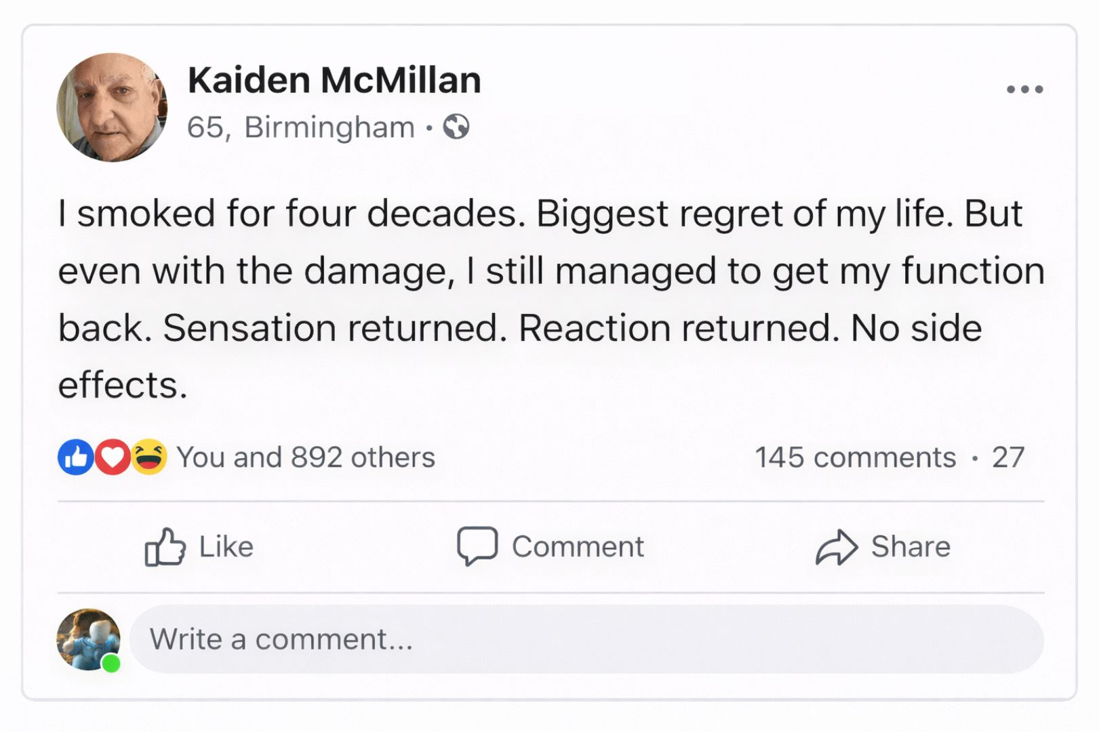Toggle the Like button label
The image size is (1099, 732).
point(226,546)
